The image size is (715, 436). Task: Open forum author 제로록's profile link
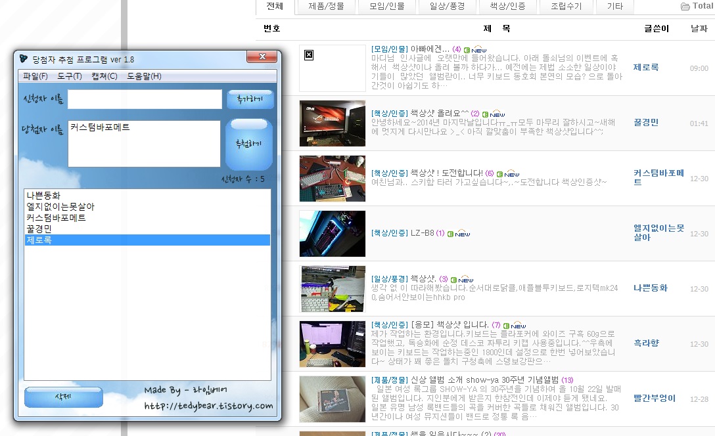(x=646, y=68)
